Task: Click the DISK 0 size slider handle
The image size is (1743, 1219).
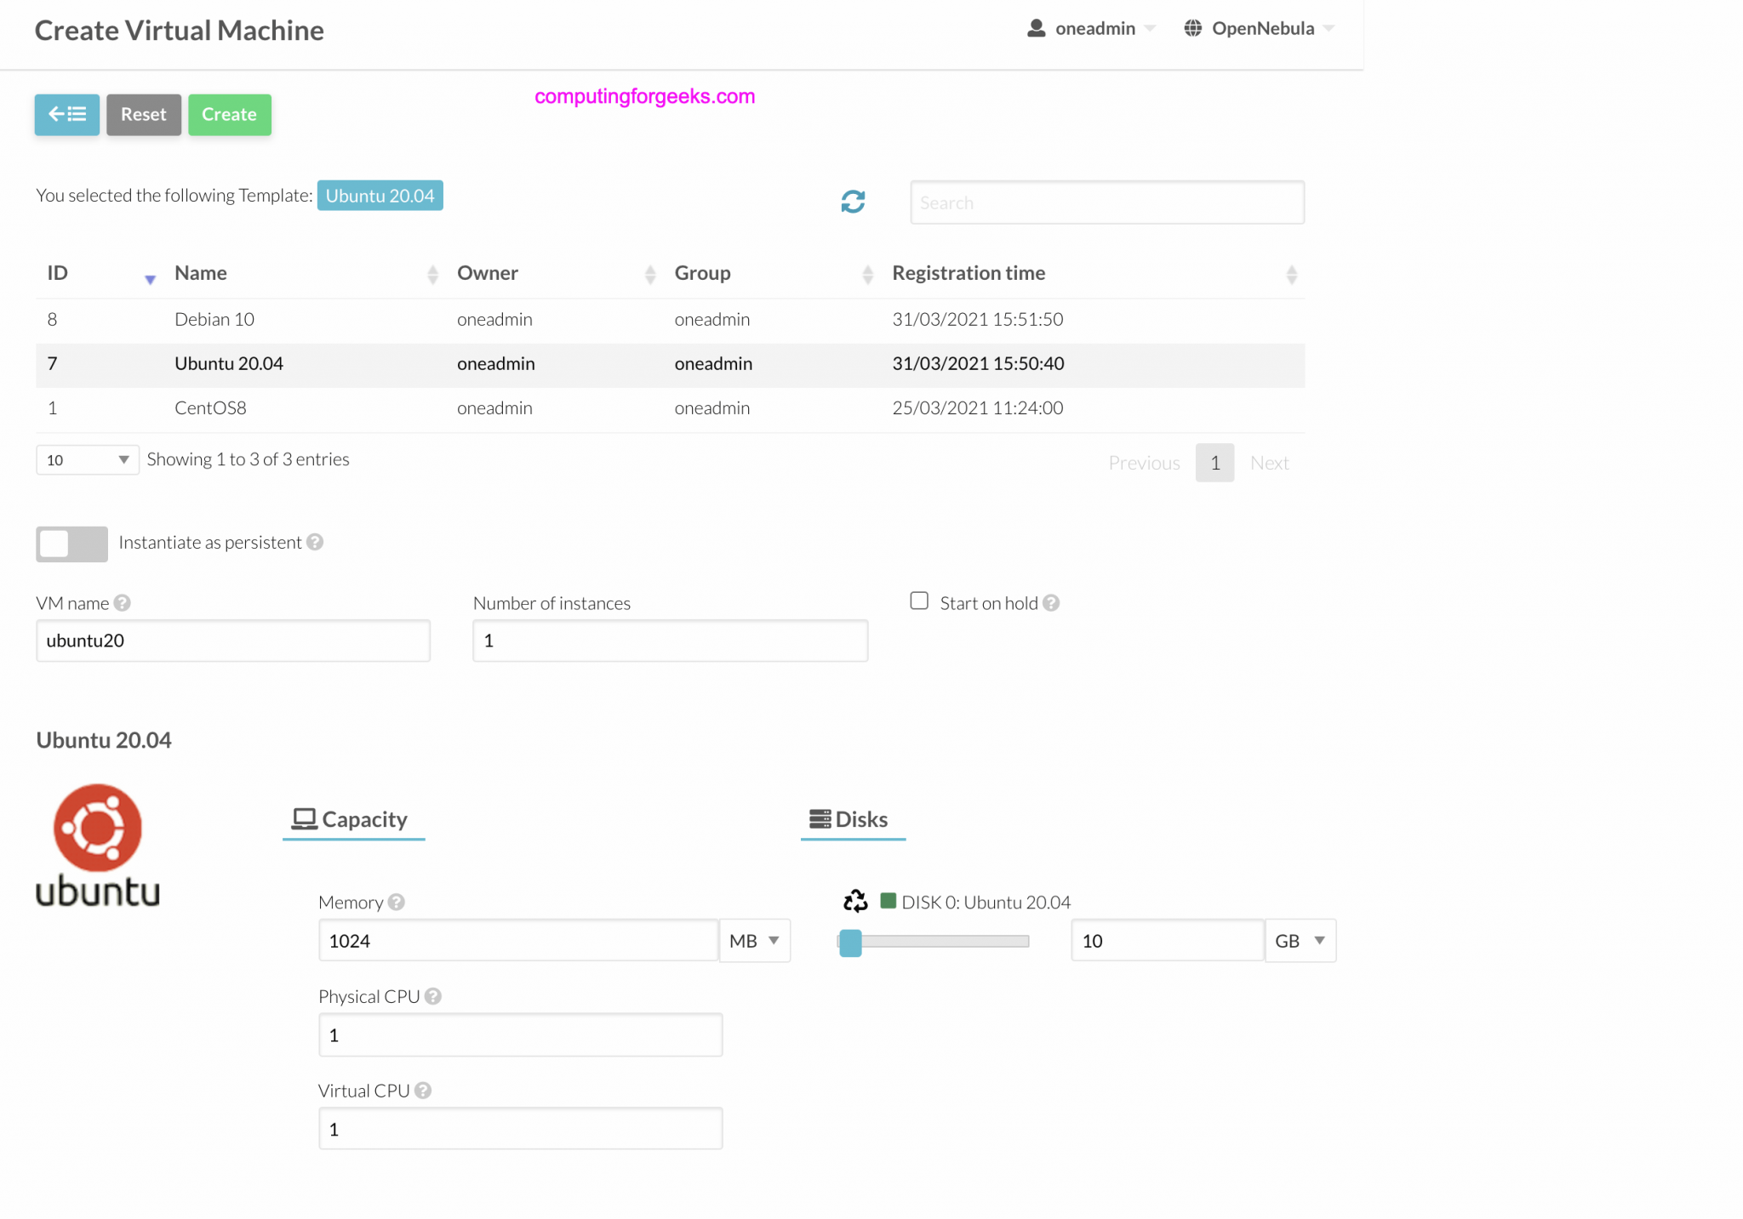Action: click(850, 943)
